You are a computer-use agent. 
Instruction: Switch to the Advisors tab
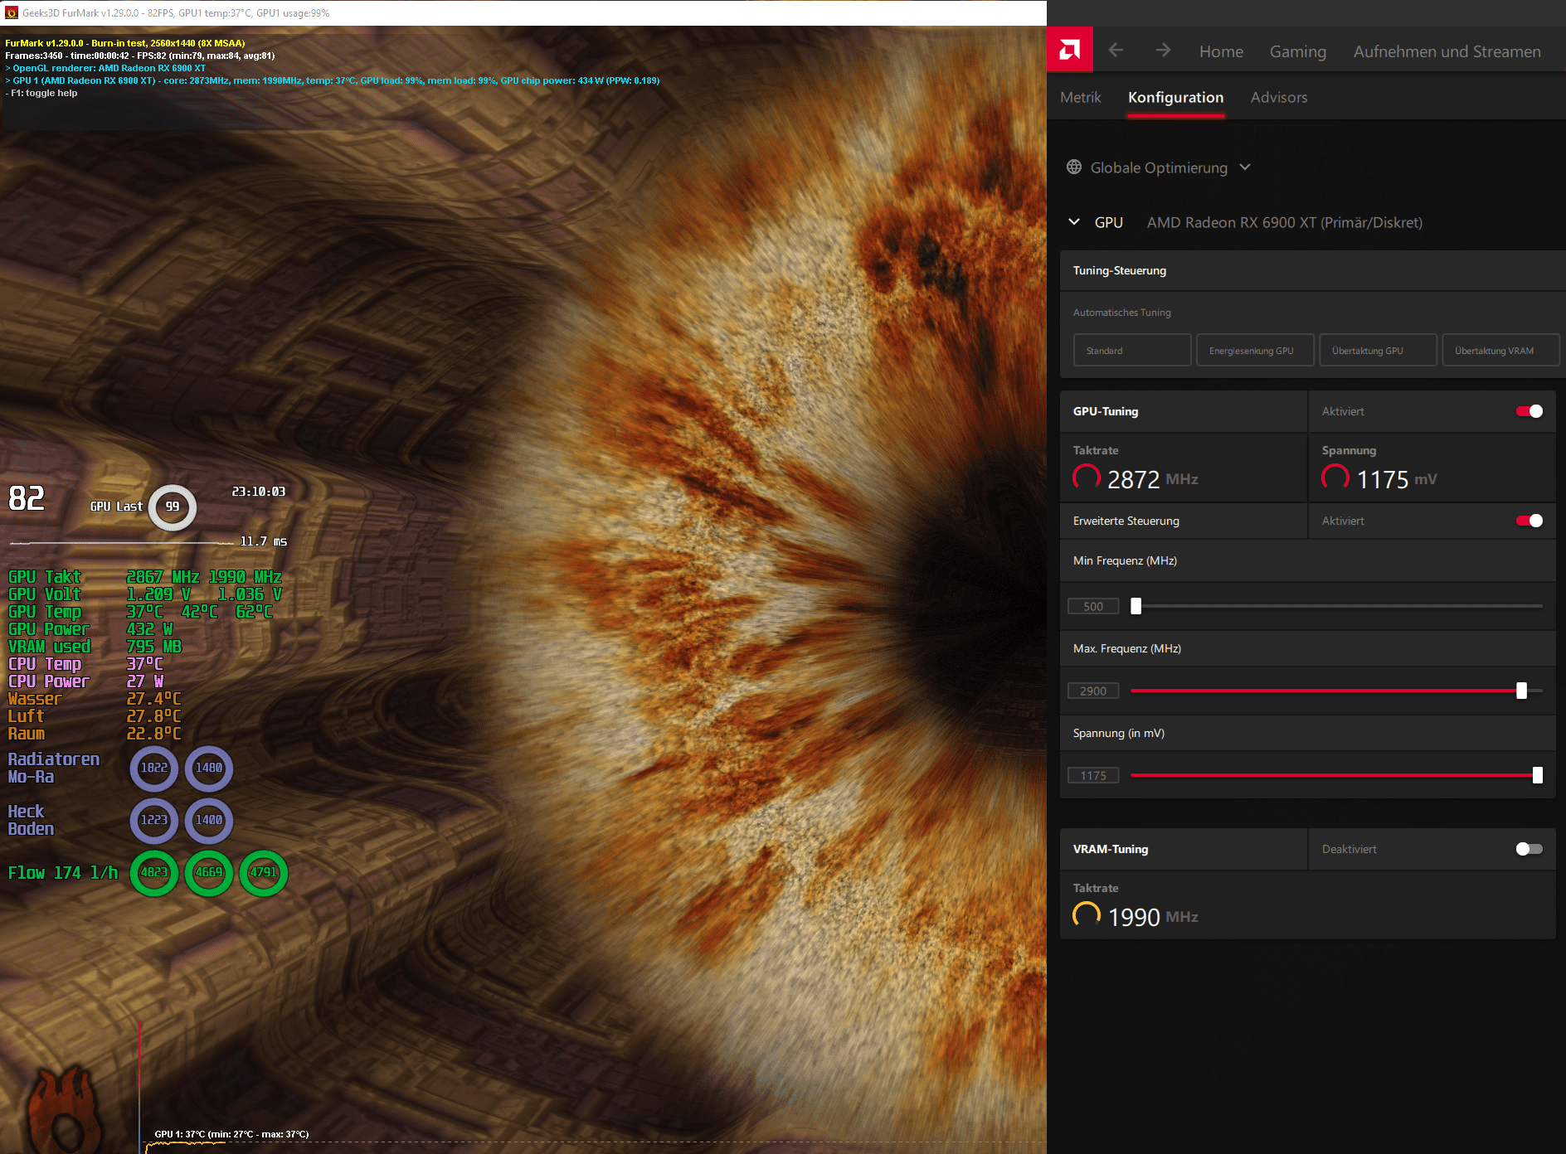(1279, 97)
